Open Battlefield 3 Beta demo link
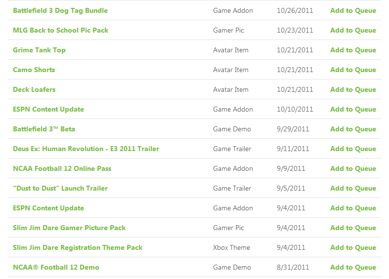 coord(44,129)
